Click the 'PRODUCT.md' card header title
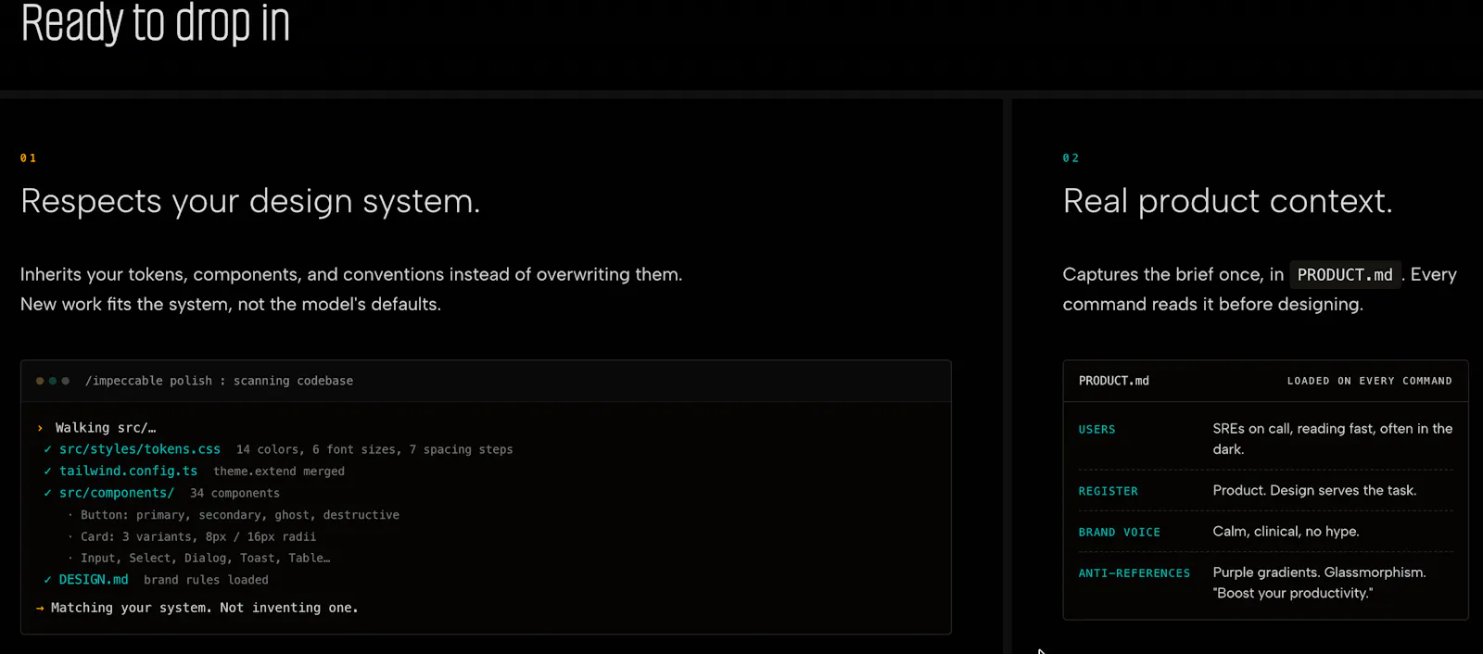Screen dimensions: 1483x654 coord(1113,381)
